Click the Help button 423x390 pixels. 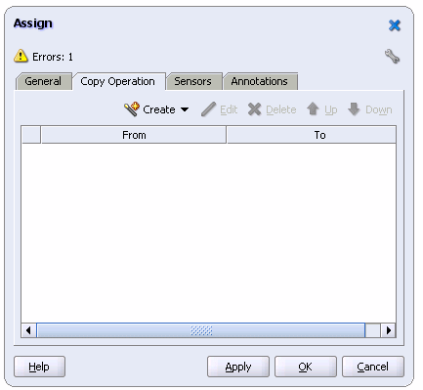pyautogui.click(x=39, y=367)
